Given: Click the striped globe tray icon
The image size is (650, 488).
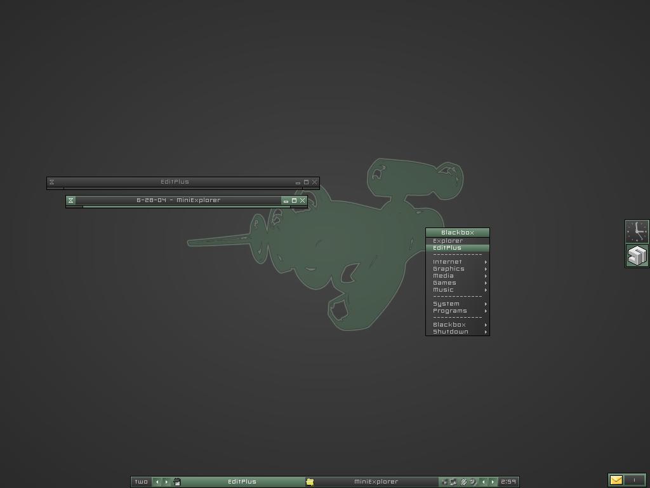Looking at the screenshot, I should pos(464,482).
